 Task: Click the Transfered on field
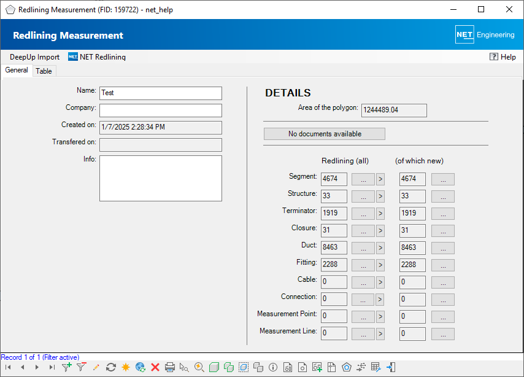point(161,145)
